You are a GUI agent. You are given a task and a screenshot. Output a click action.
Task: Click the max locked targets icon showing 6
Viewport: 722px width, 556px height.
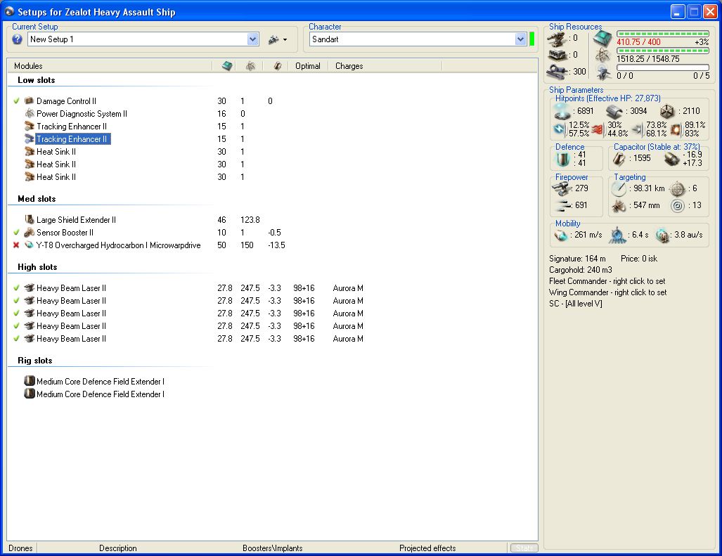coord(677,188)
